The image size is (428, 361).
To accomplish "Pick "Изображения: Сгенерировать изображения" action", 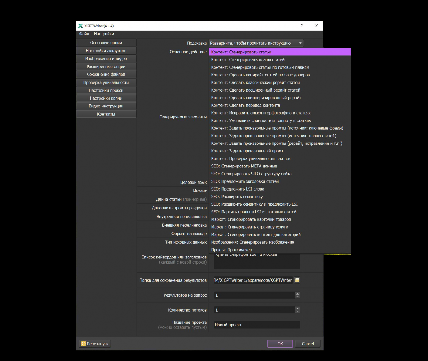I will (252, 242).
